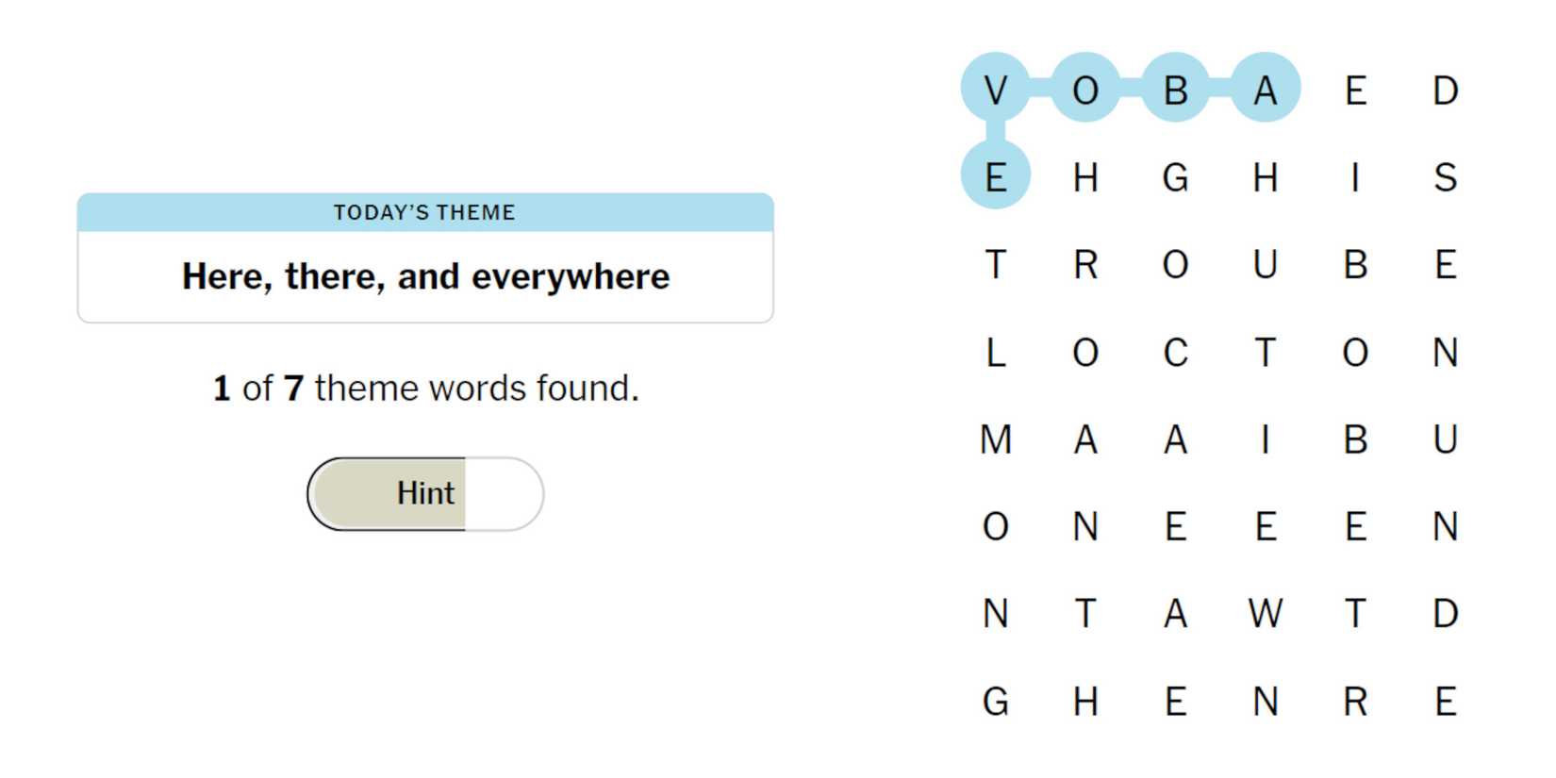This screenshot has width=1556, height=778.
Task: Select the highlighted letter V tile
Action: tap(995, 90)
